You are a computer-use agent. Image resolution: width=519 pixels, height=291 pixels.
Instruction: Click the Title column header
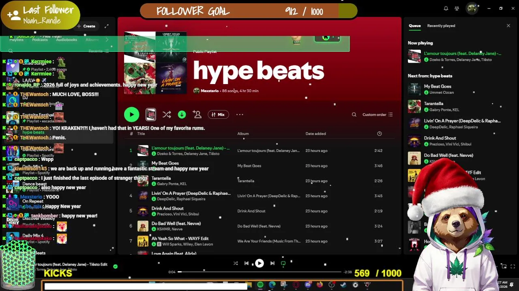pos(141,134)
